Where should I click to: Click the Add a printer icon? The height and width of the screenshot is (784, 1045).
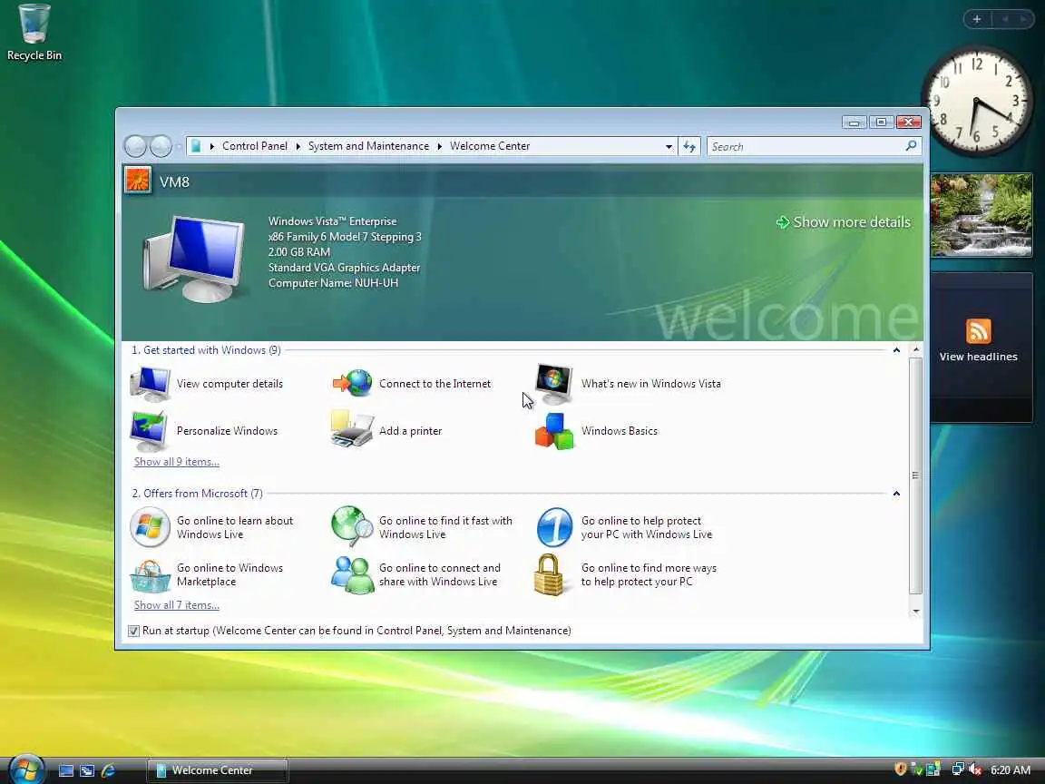pos(352,428)
